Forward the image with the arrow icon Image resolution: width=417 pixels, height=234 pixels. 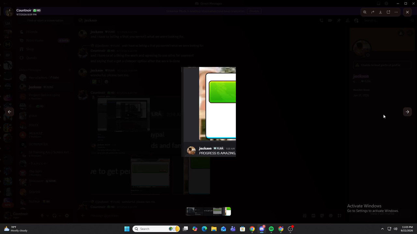373,12
